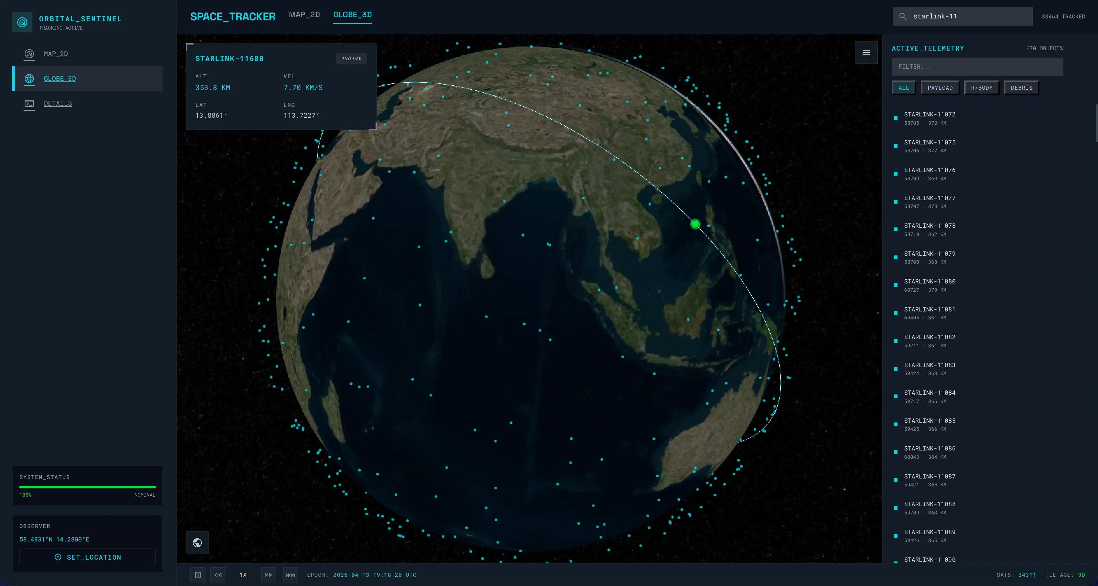Open MAP_2D from the sidebar
1098x586 pixels.
point(88,54)
